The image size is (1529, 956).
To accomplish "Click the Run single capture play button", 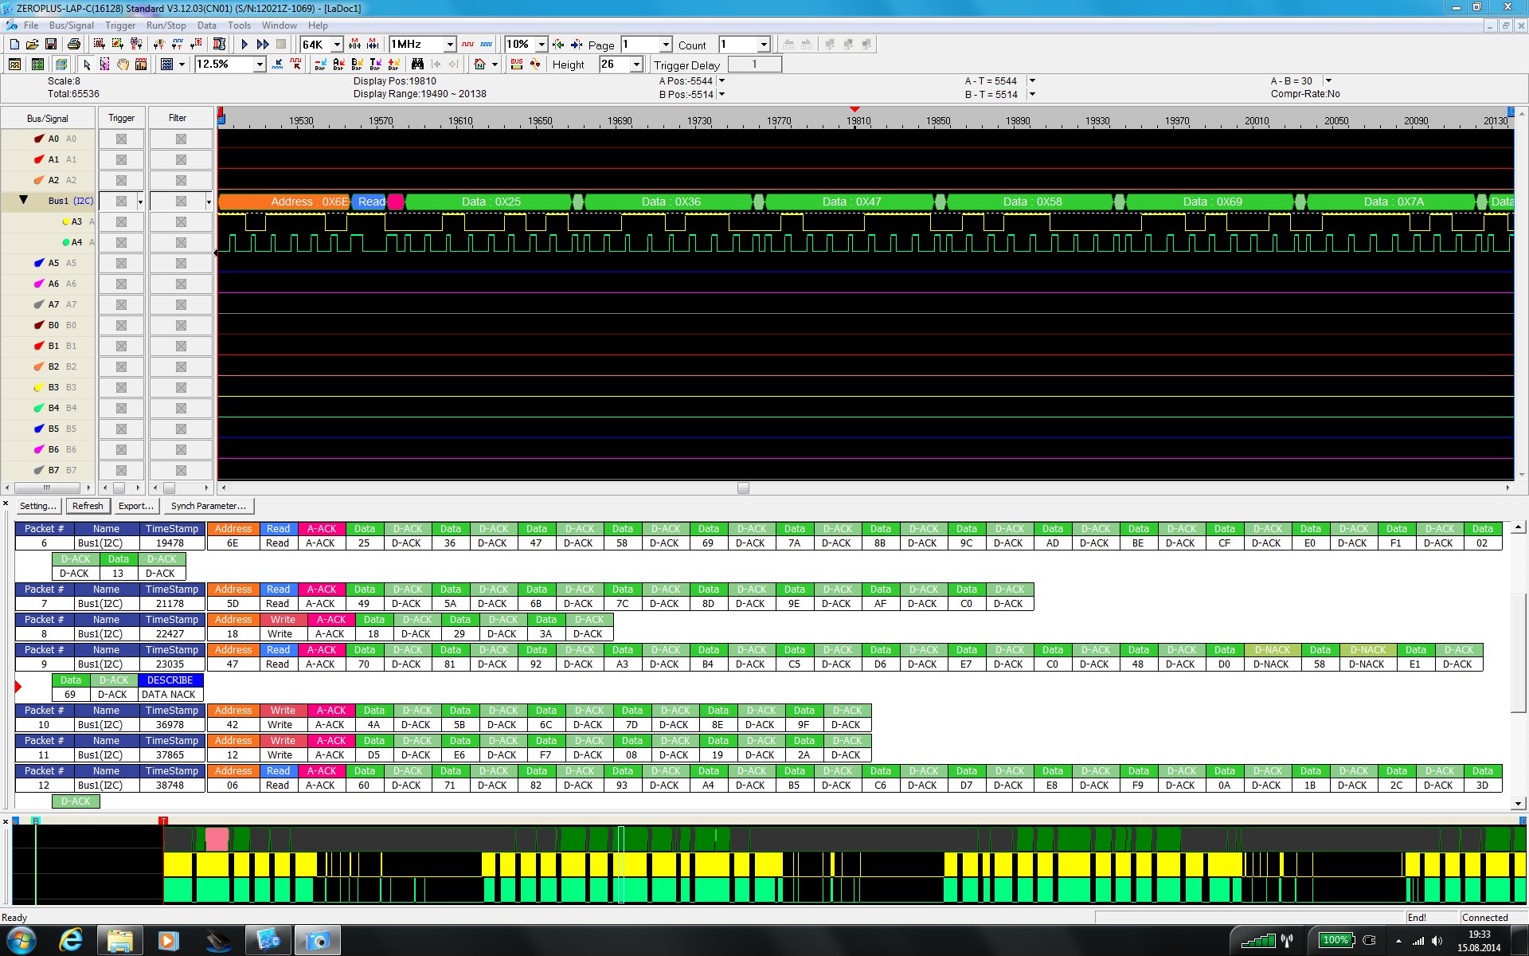I will click(244, 45).
